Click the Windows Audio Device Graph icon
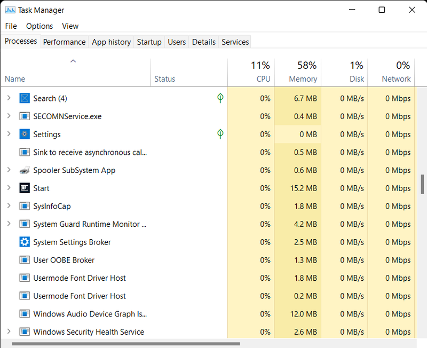 [25, 314]
